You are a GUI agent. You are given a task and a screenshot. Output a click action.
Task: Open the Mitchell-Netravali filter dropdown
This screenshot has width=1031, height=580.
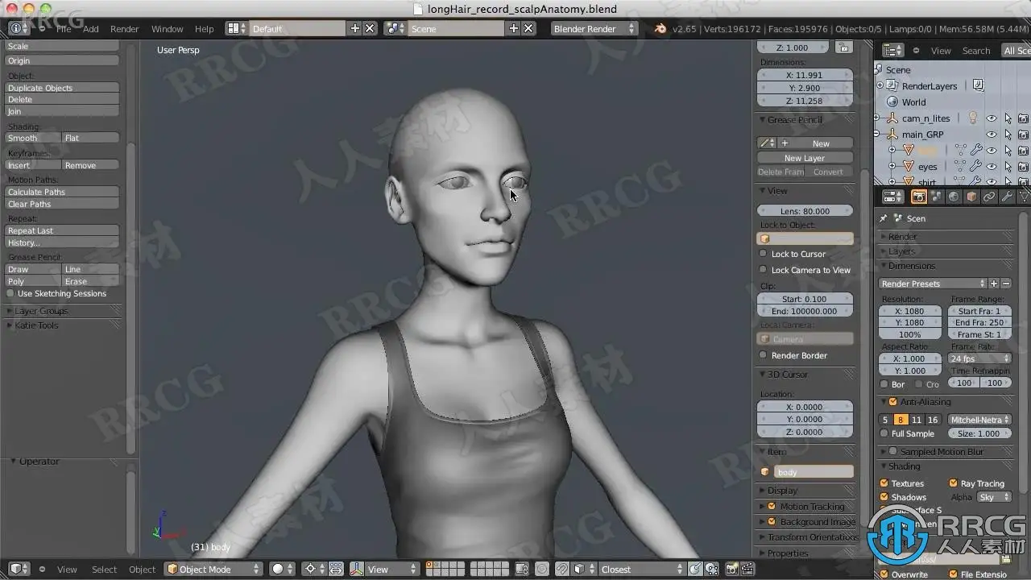point(979,420)
